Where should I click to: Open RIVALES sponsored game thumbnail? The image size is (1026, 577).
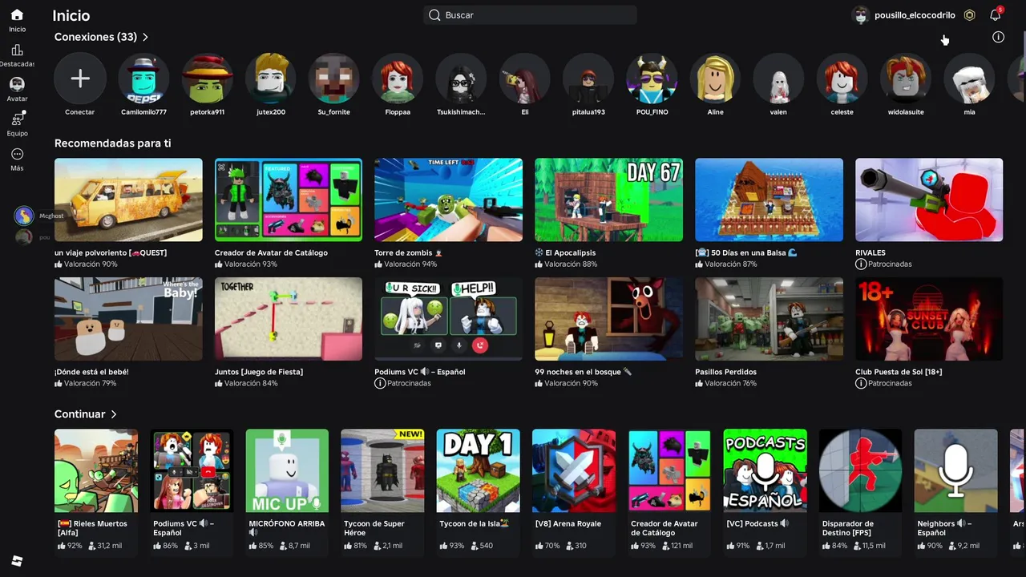(929, 200)
